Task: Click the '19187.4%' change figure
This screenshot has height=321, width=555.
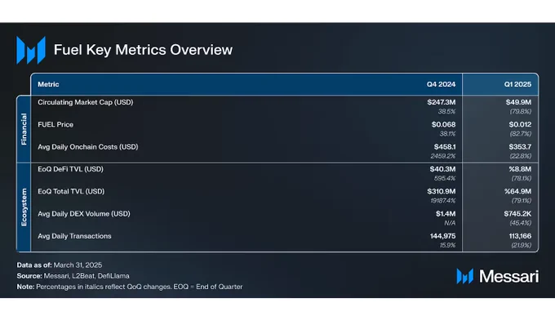Action: tap(443, 201)
